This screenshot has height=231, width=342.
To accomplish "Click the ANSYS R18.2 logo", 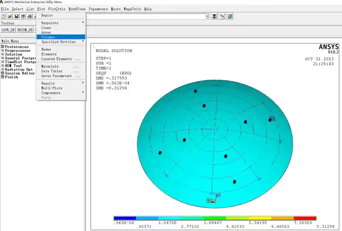I will click(x=328, y=49).
